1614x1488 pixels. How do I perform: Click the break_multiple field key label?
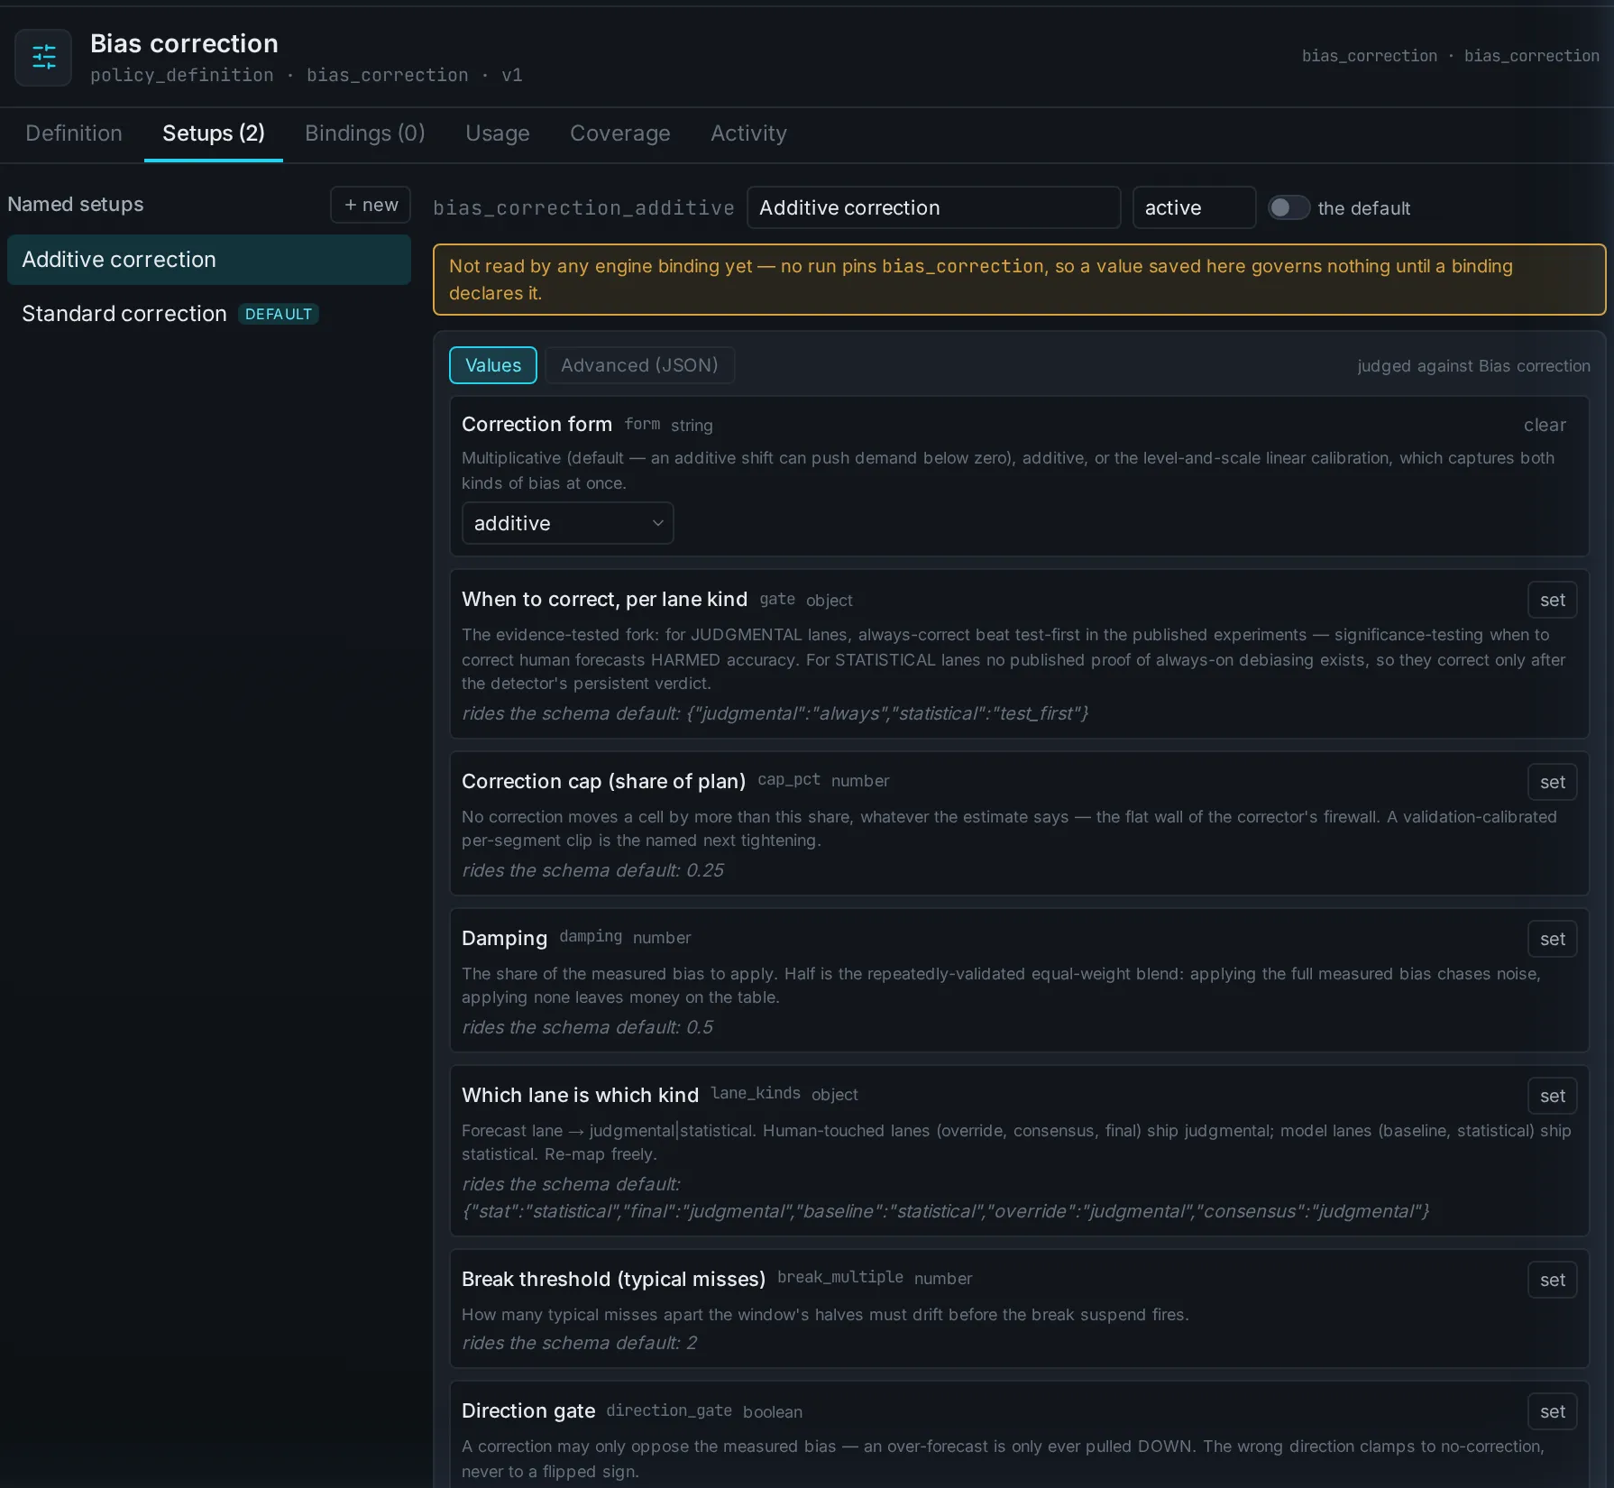pyautogui.click(x=840, y=1278)
